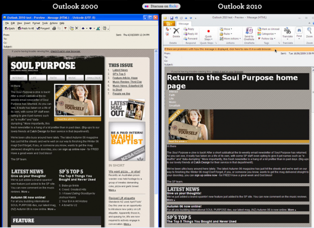
Task: Click the Discuss on flickr button
Action: [161, 6]
